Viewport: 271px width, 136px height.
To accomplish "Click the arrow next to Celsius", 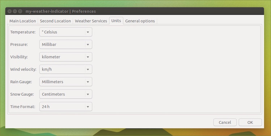I will 88,32.
